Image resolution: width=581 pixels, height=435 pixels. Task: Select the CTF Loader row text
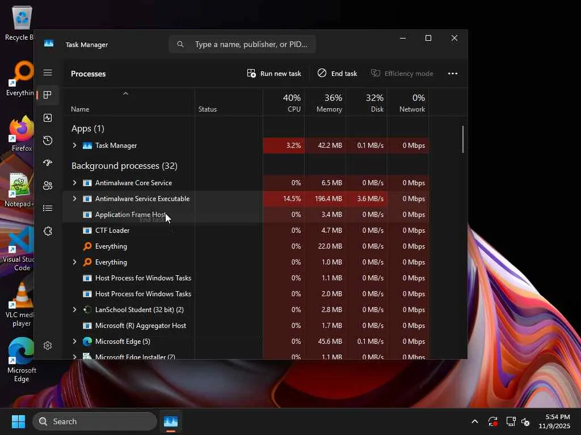112,231
